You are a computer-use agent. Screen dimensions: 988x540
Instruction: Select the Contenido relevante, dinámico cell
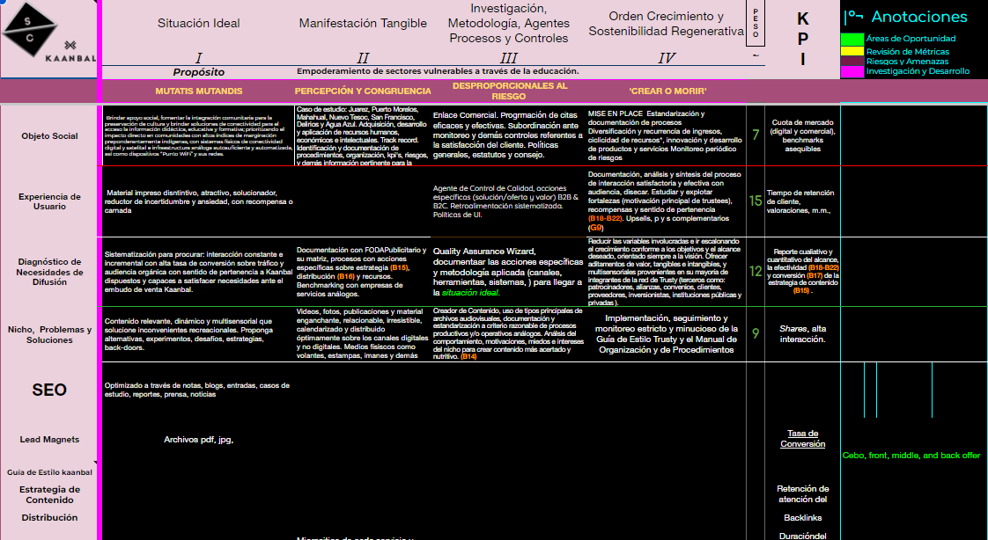[x=198, y=334]
